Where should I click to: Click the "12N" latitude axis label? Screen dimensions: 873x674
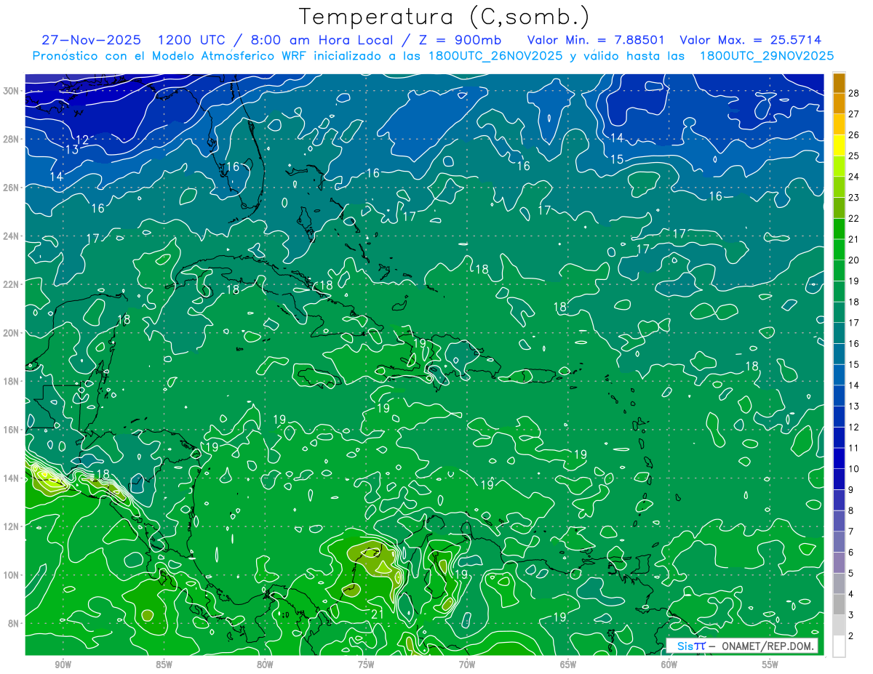click(12, 526)
